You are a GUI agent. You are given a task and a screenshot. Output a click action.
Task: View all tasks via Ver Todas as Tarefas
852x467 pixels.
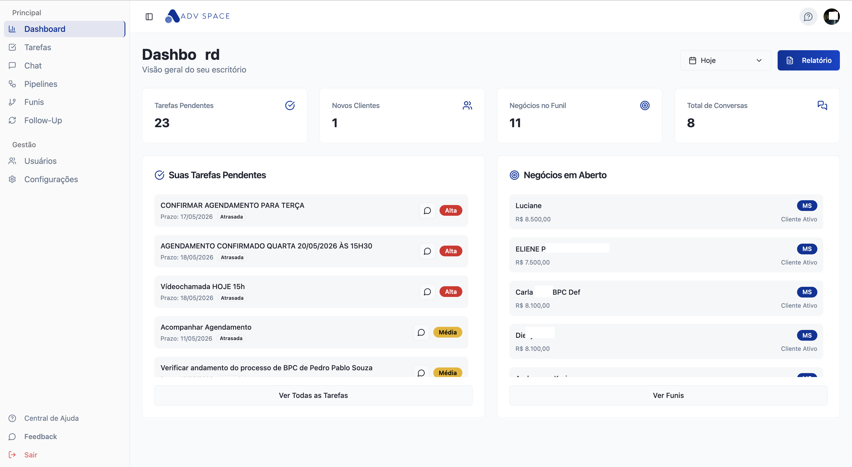tap(313, 395)
